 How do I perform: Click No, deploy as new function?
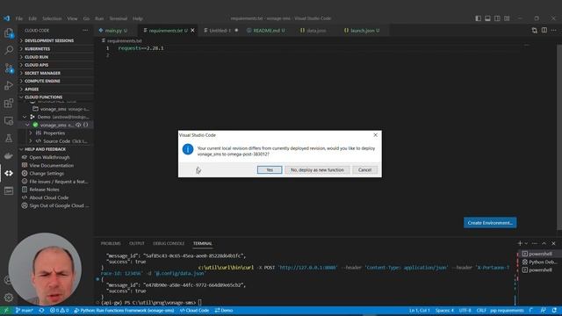(x=317, y=169)
